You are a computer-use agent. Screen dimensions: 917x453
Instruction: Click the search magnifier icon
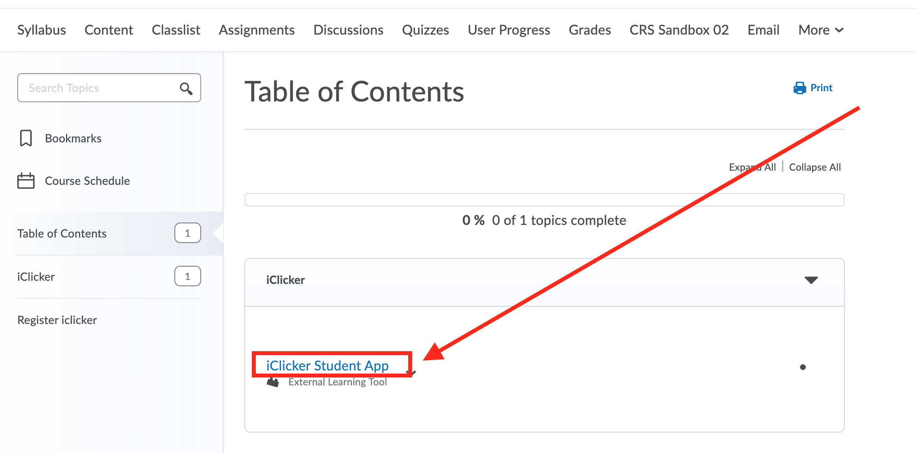tap(186, 88)
